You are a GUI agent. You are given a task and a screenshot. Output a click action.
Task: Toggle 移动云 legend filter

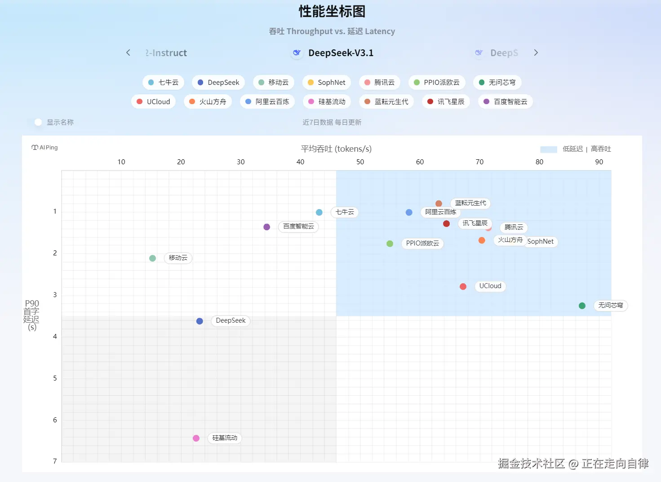273,83
